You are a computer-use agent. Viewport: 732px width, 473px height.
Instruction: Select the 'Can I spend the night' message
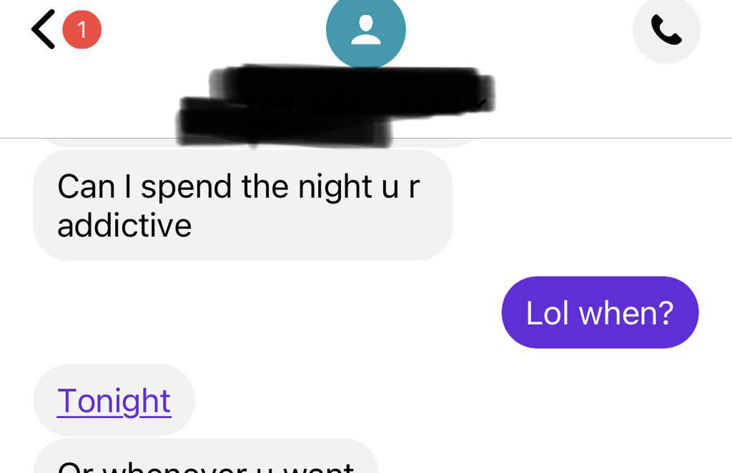(x=243, y=205)
